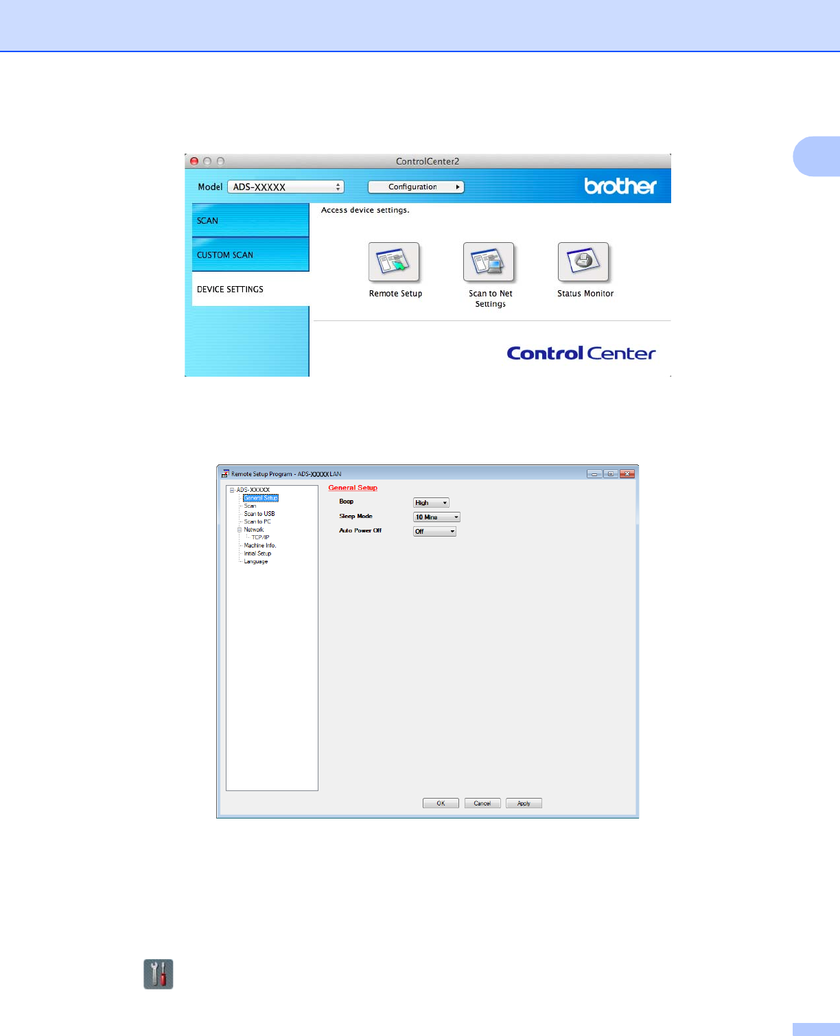Click the tools settings icon at bottom
Image resolution: width=840 pixels, height=1036 pixels.
pos(159,974)
